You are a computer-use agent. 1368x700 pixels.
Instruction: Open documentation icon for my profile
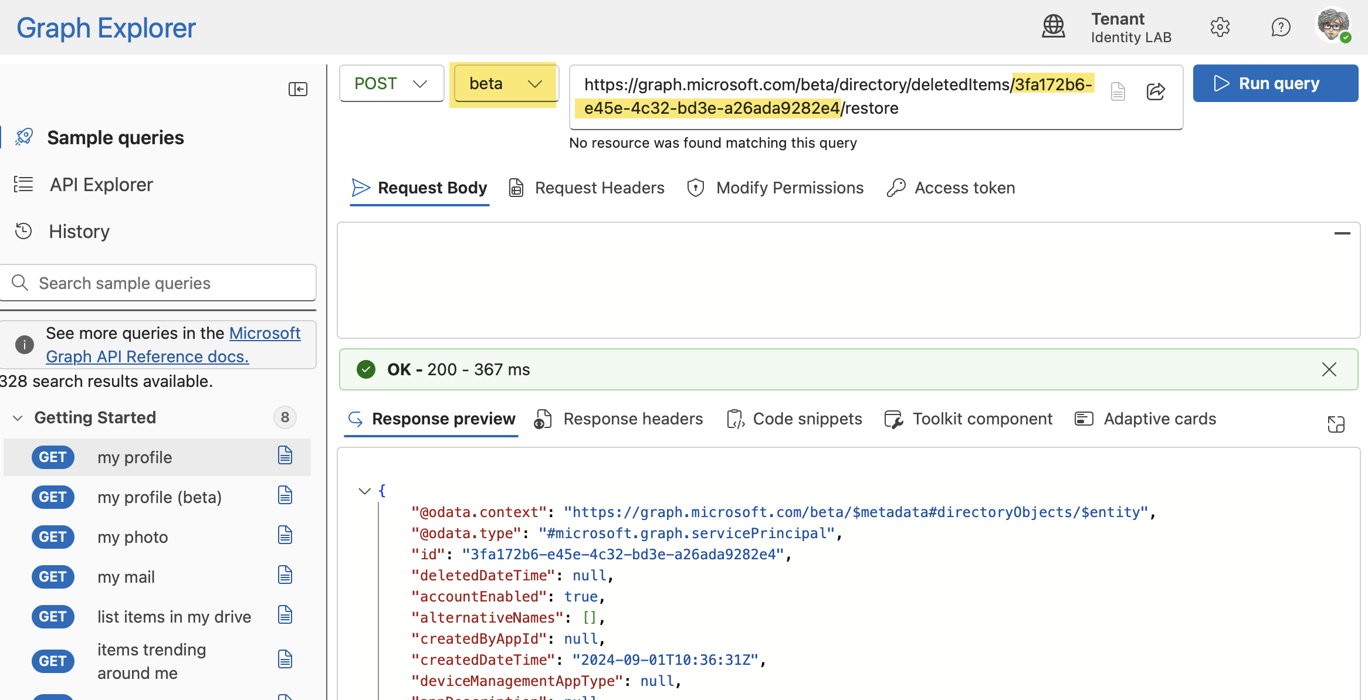285,456
